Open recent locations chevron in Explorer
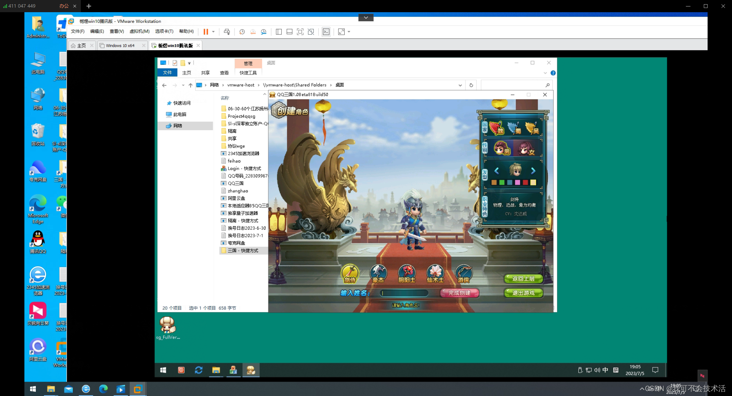The height and width of the screenshot is (396, 732). [x=183, y=85]
